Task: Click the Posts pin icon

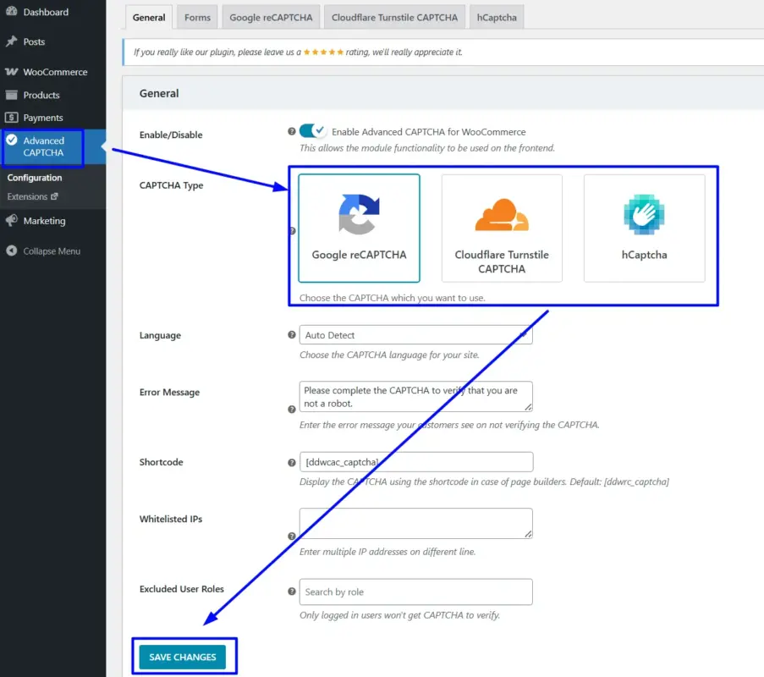Action: click(x=12, y=41)
